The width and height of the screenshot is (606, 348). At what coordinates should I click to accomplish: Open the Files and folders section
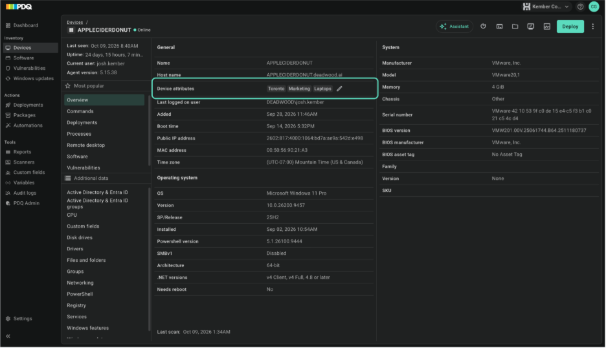pos(86,260)
